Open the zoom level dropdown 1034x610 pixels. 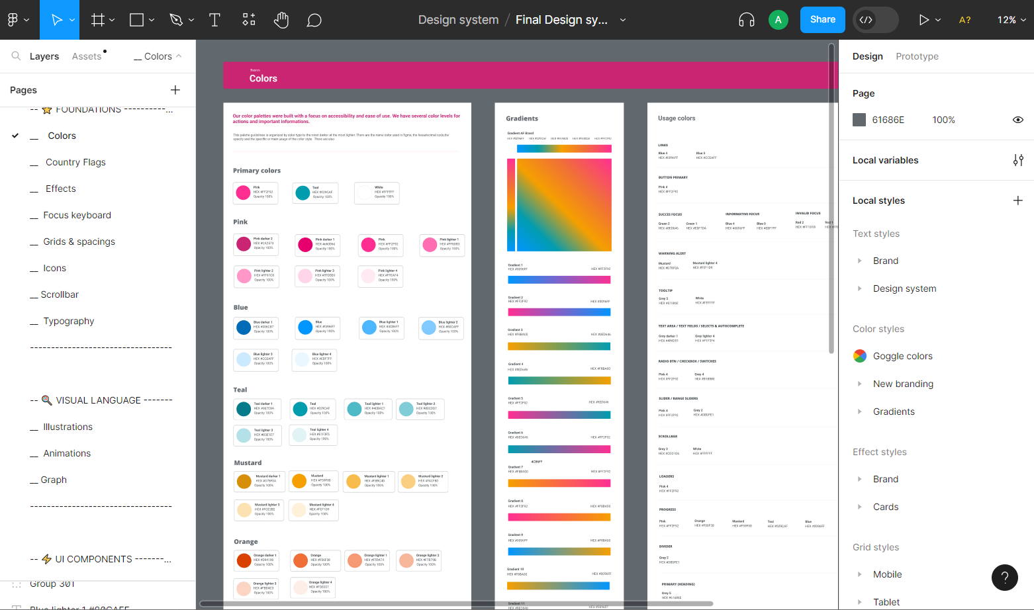tap(1011, 20)
